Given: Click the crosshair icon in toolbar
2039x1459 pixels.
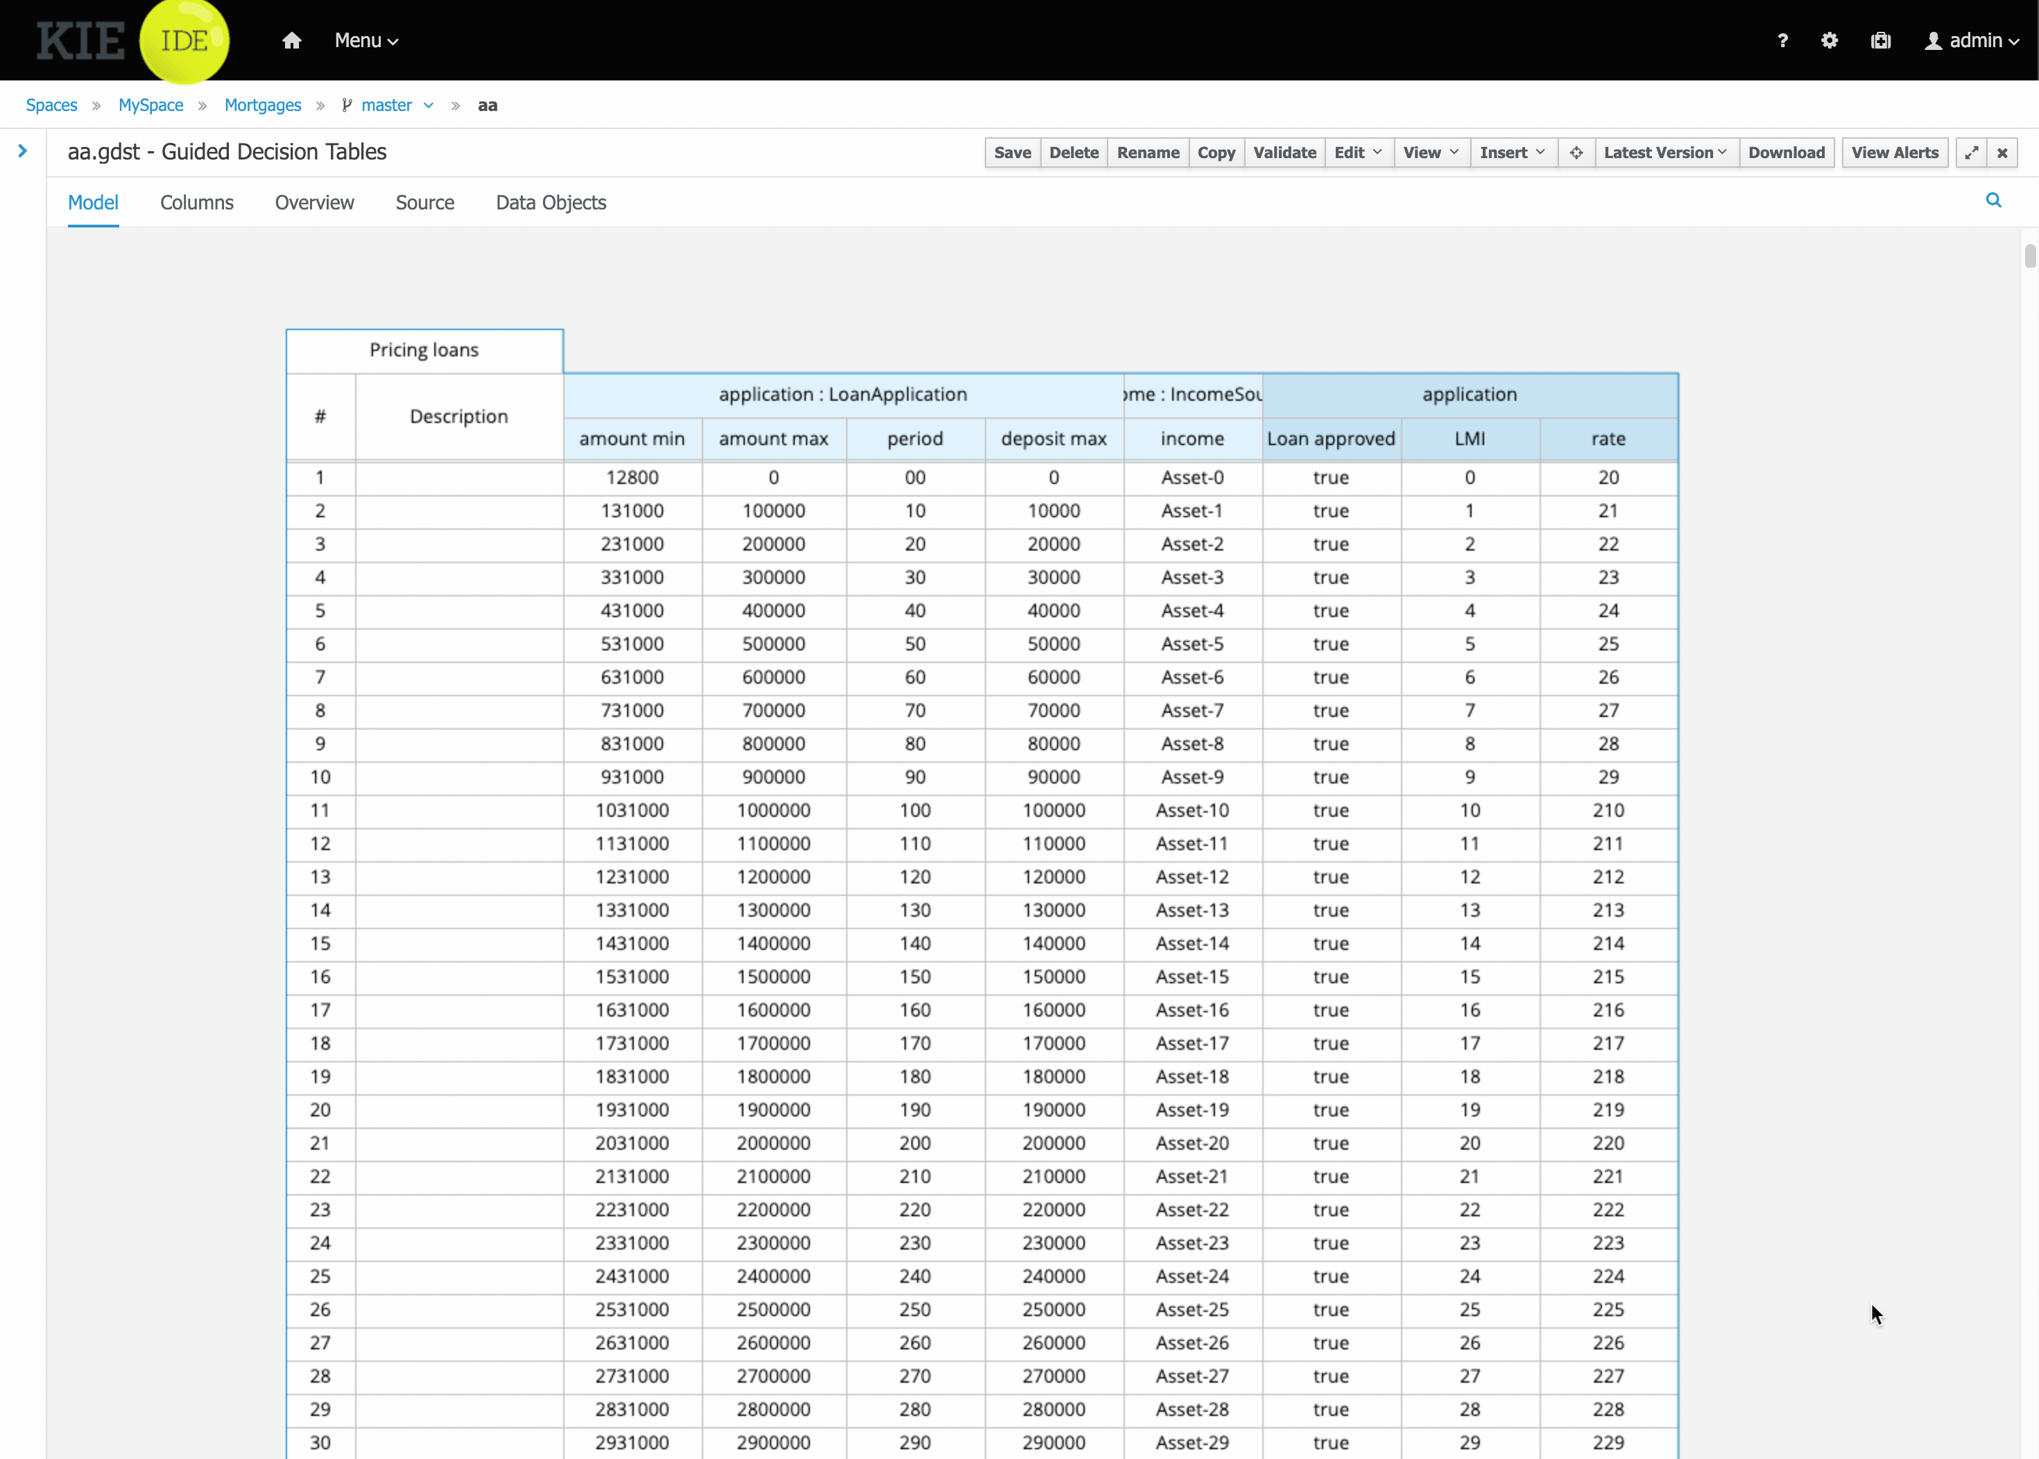Looking at the screenshot, I should point(1575,153).
